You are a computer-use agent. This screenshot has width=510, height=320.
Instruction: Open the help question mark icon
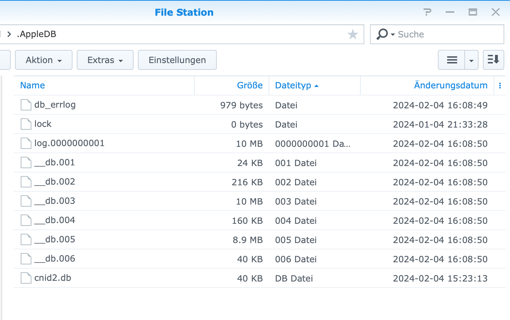tap(427, 12)
